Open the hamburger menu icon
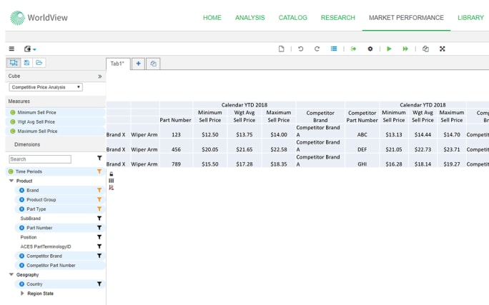Screen dimensions: 489x305 click(x=11, y=49)
